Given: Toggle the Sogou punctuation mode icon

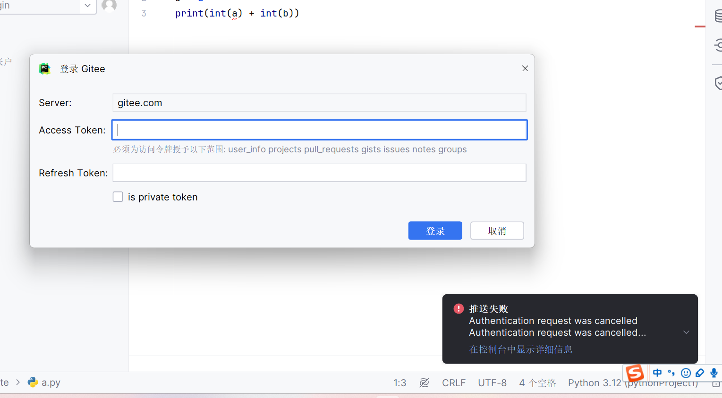Looking at the screenshot, I should click(671, 373).
